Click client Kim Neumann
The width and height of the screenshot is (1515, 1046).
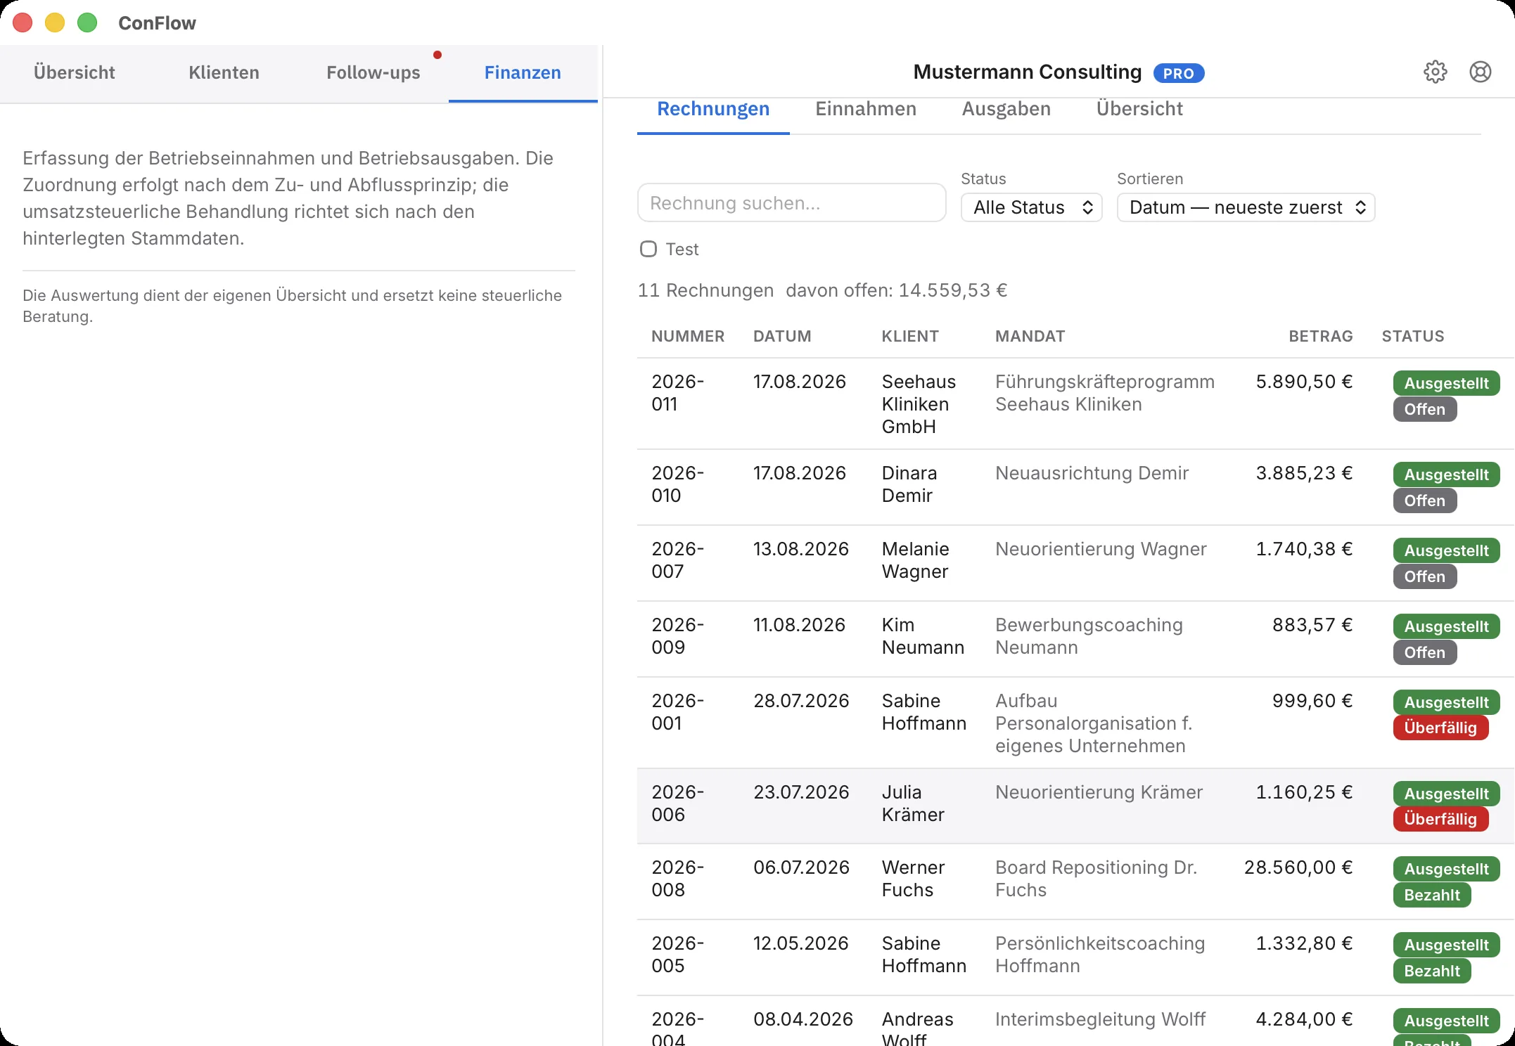[x=923, y=636]
